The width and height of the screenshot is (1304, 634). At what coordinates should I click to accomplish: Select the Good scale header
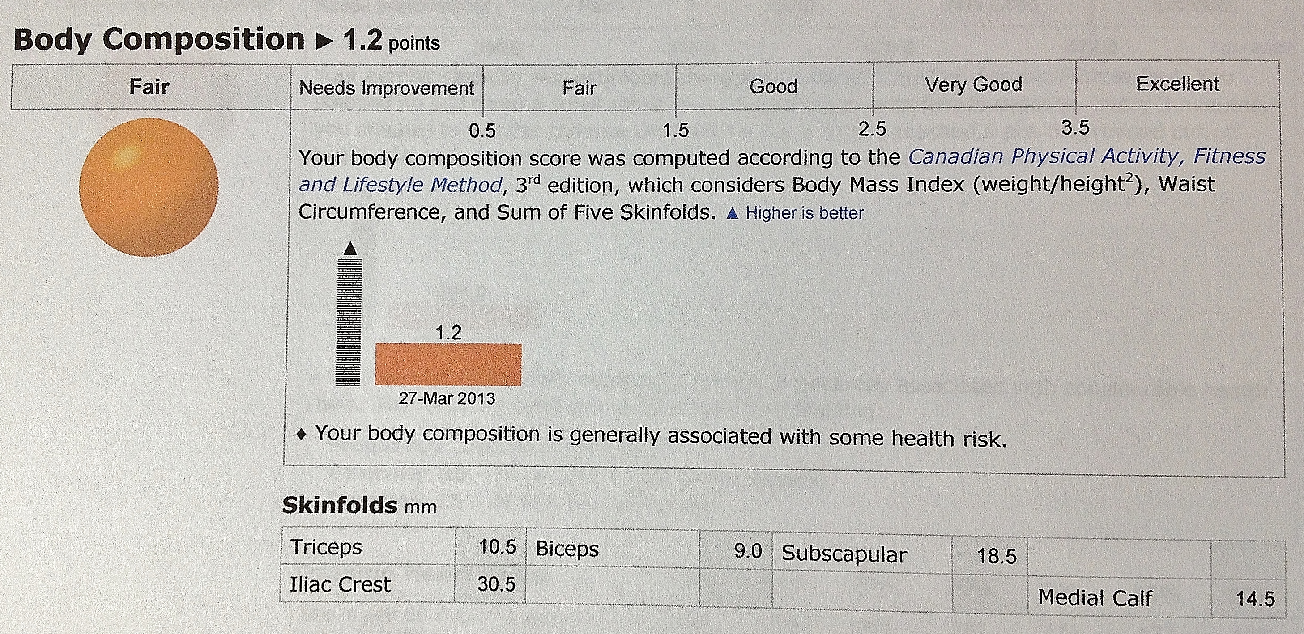(x=774, y=86)
